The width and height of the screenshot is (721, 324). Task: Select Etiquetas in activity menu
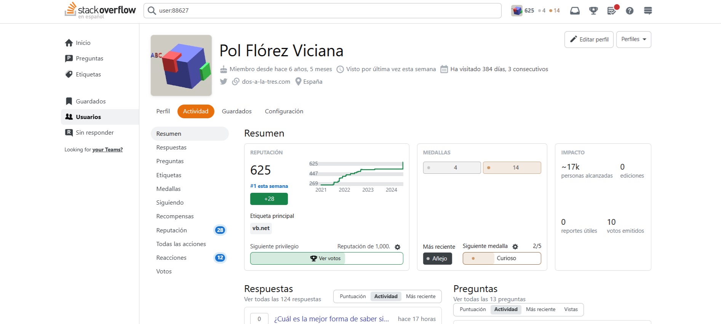(190, 175)
